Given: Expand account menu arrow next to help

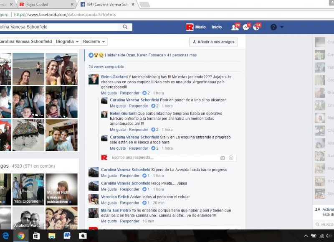Looking at the screenshot, I should [x=282, y=27].
